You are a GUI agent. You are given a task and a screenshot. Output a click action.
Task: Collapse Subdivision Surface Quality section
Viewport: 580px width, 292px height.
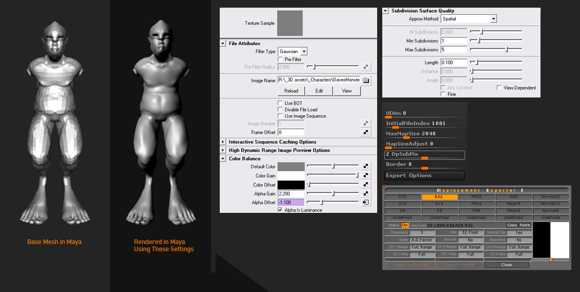(385, 11)
